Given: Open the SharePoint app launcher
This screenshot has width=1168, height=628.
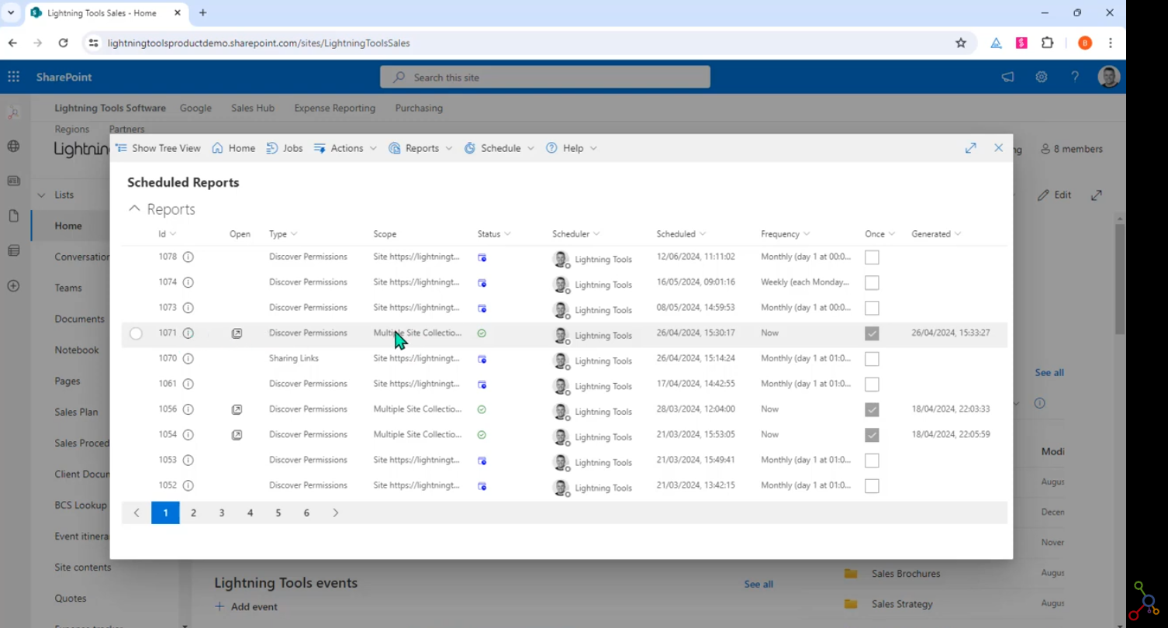Looking at the screenshot, I should [14, 77].
